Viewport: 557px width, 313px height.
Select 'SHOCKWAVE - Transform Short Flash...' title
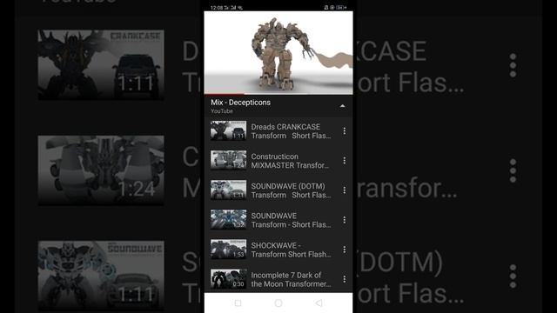click(291, 250)
